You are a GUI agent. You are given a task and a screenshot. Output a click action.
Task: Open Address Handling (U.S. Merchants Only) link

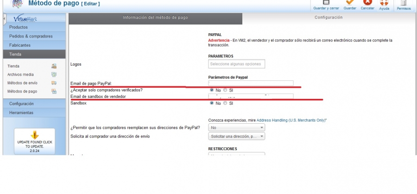[291, 120]
